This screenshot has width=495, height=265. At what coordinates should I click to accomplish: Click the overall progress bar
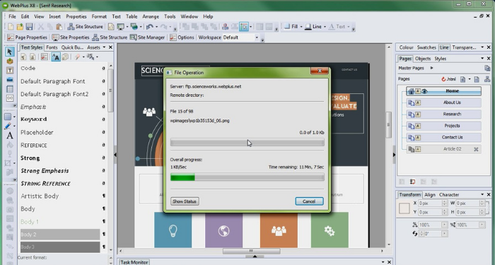click(248, 177)
